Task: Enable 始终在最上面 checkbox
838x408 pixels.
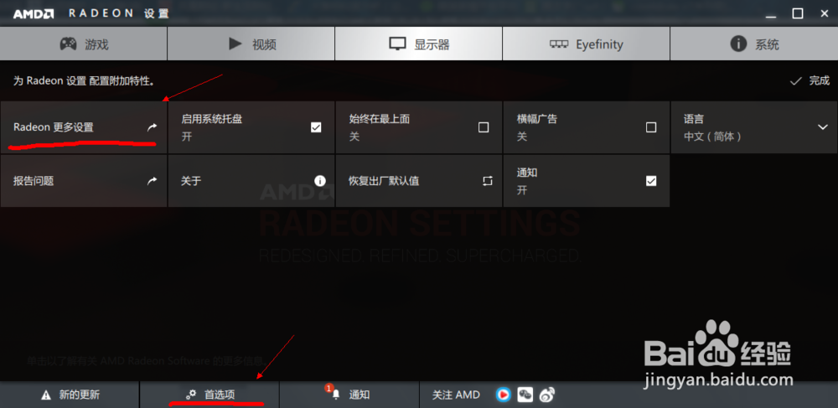Action: pyautogui.click(x=484, y=127)
